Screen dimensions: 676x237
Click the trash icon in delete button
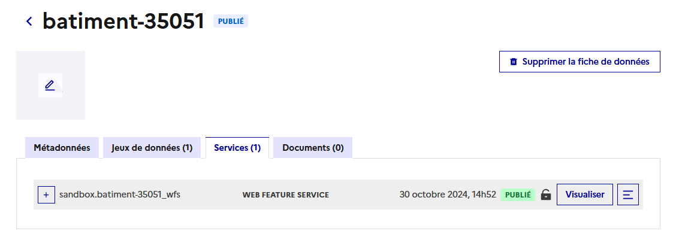coord(513,62)
